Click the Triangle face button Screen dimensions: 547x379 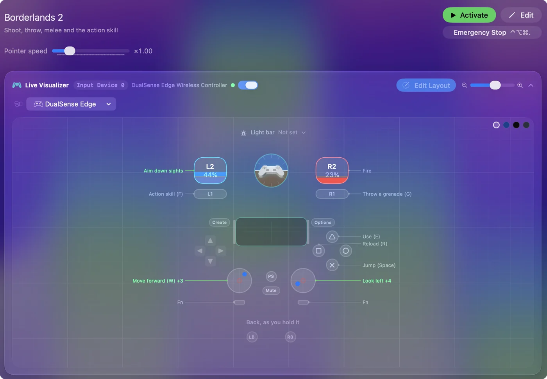pyautogui.click(x=332, y=237)
